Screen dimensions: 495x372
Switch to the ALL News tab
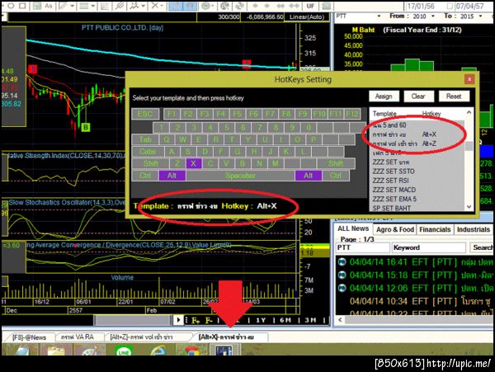[x=353, y=228]
